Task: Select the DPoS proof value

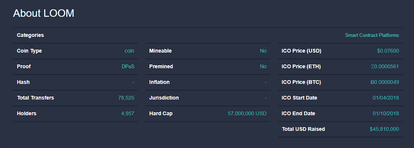Action: click(x=128, y=66)
